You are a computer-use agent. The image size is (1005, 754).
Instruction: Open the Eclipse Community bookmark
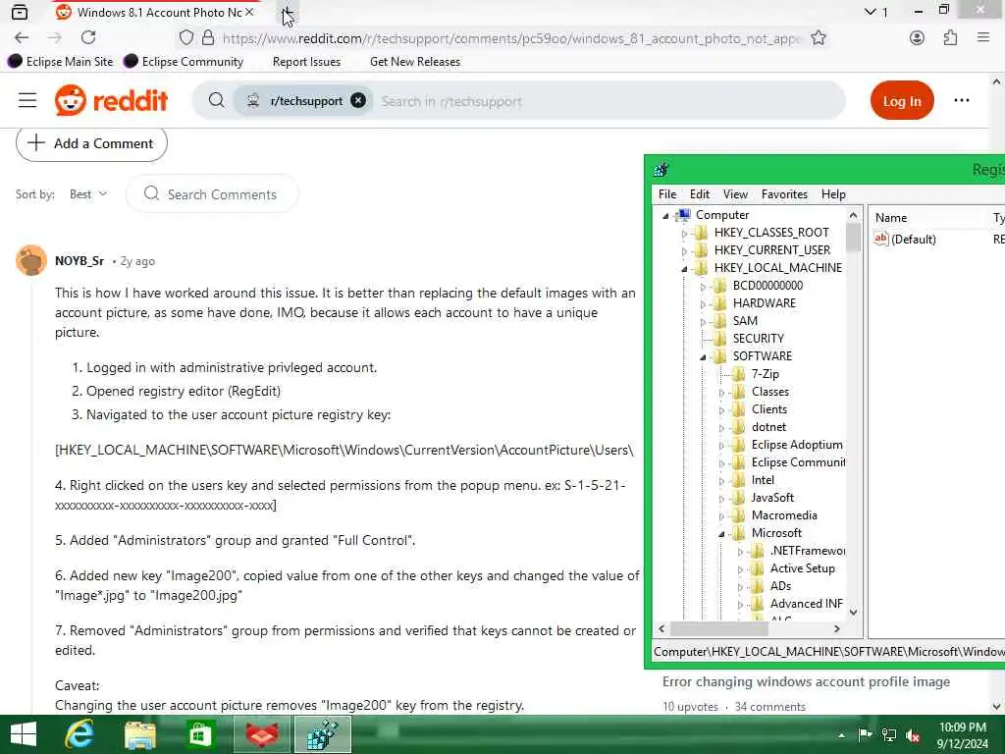(184, 62)
